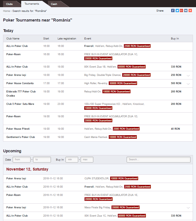The height and width of the screenshot is (221, 196).
Task: Focus the Buy In min field
Action: pos(72,159)
